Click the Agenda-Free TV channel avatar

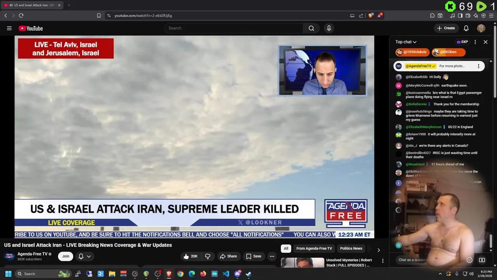10,256
